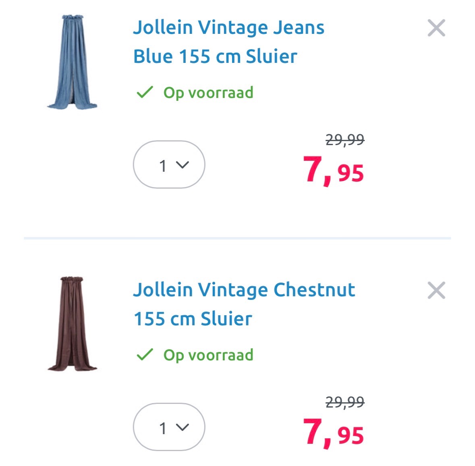
Task: Open the Jollein Vintage Chestnut product page
Action: (x=245, y=304)
